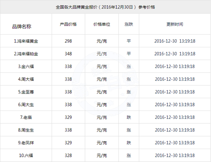Viewport: 211px width, 162px height.
Task: Click 元/克 unit in 周生生 row
Action: point(102,130)
